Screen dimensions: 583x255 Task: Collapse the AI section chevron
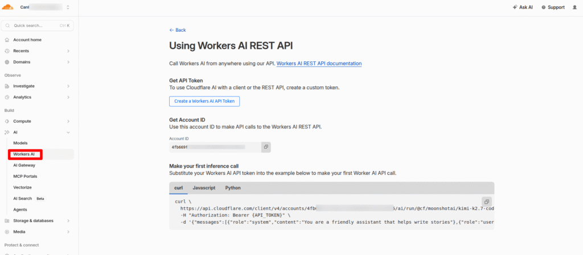click(68, 132)
